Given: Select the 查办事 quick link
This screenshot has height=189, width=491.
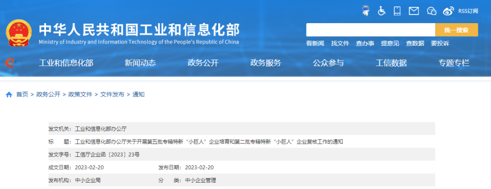Looking at the screenshot, I should (x=365, y=44).
